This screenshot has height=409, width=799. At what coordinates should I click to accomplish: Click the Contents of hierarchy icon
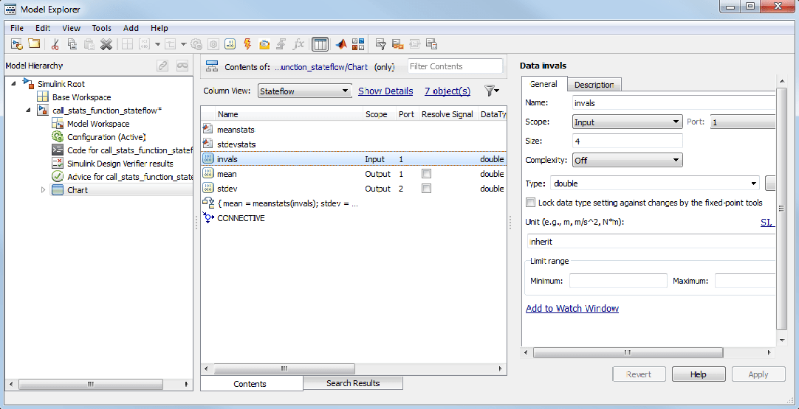(212, 66)
